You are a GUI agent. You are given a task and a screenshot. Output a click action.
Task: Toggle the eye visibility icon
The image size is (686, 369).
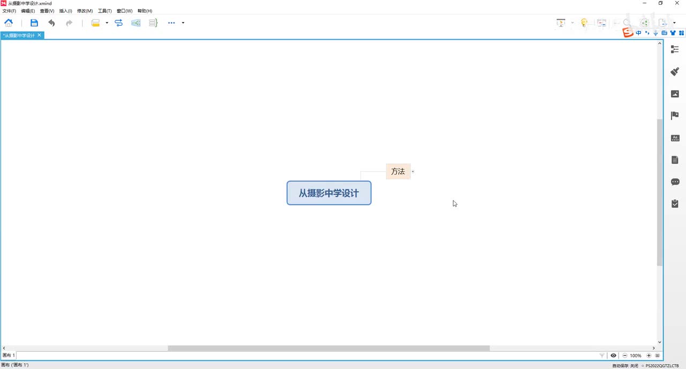click(x=613, y=356)
